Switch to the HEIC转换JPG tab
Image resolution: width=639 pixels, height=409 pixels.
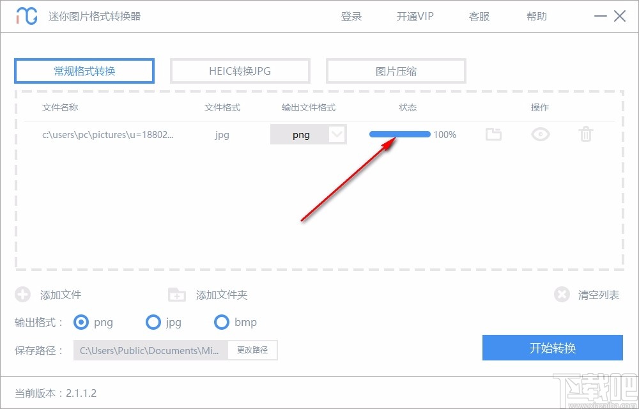(x=240, y=71)
